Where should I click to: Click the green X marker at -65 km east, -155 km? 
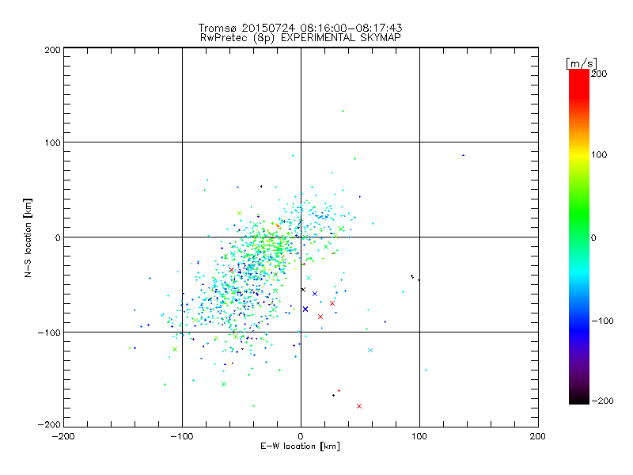point(224,384)
